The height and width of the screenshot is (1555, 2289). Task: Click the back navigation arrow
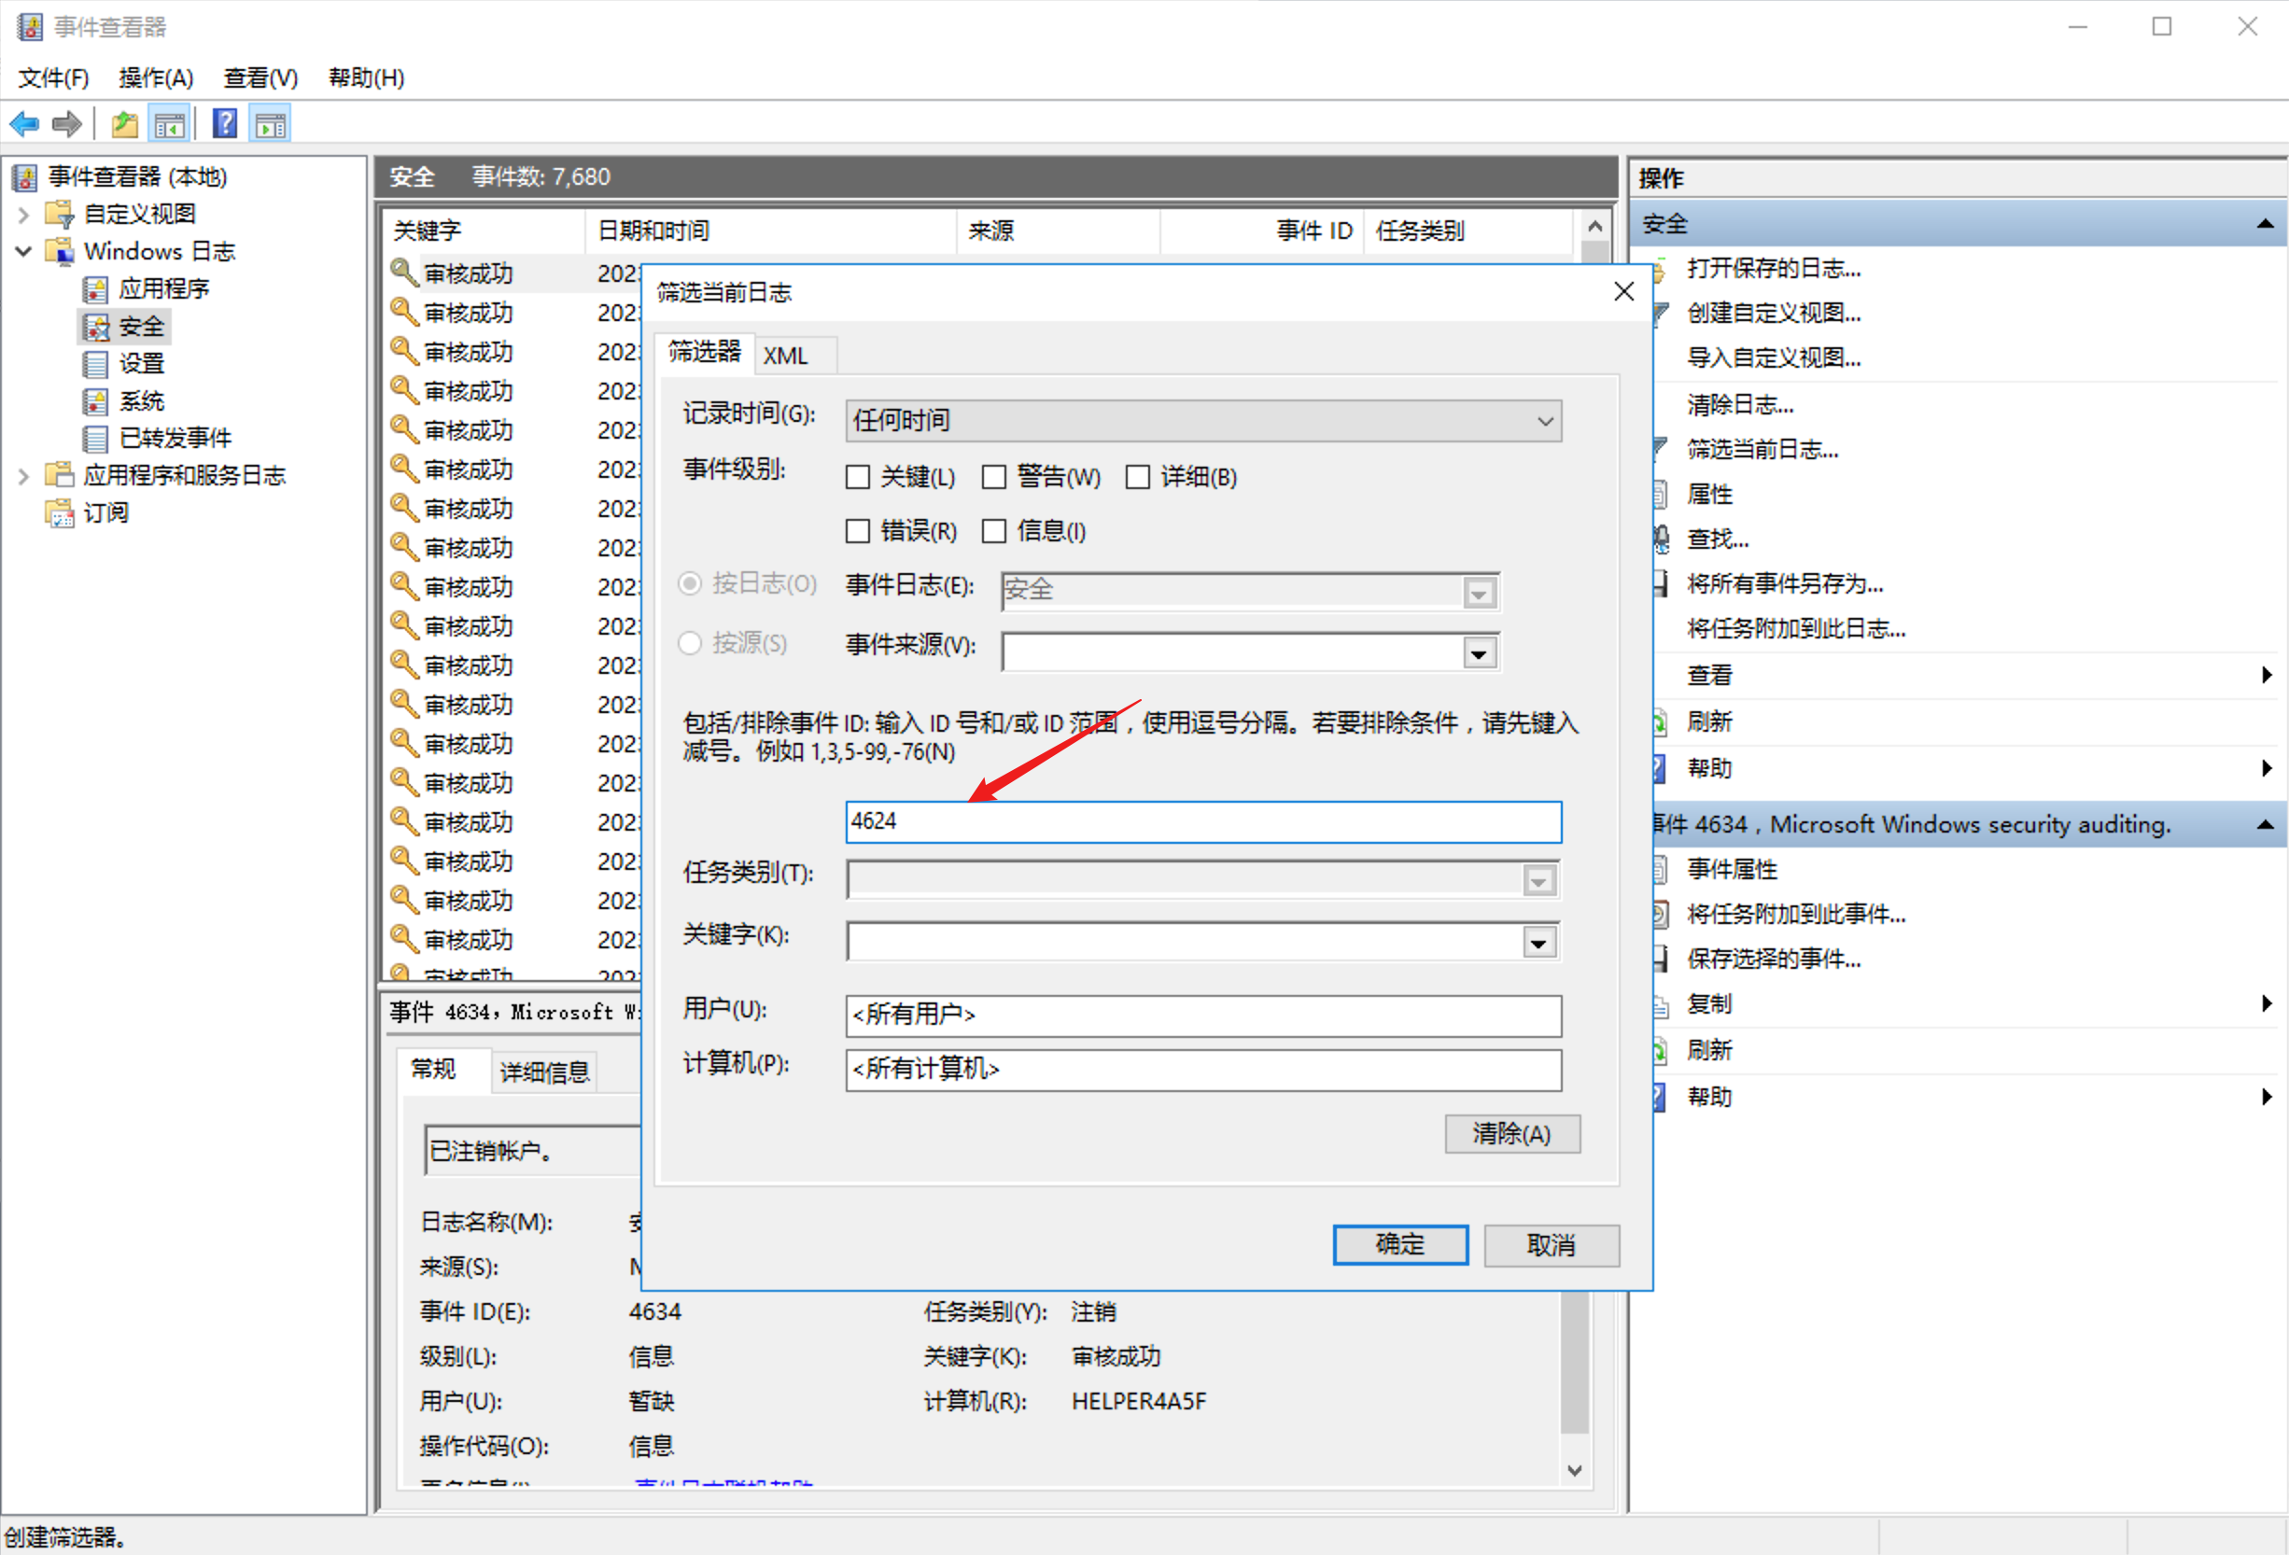tap(23, 122)
